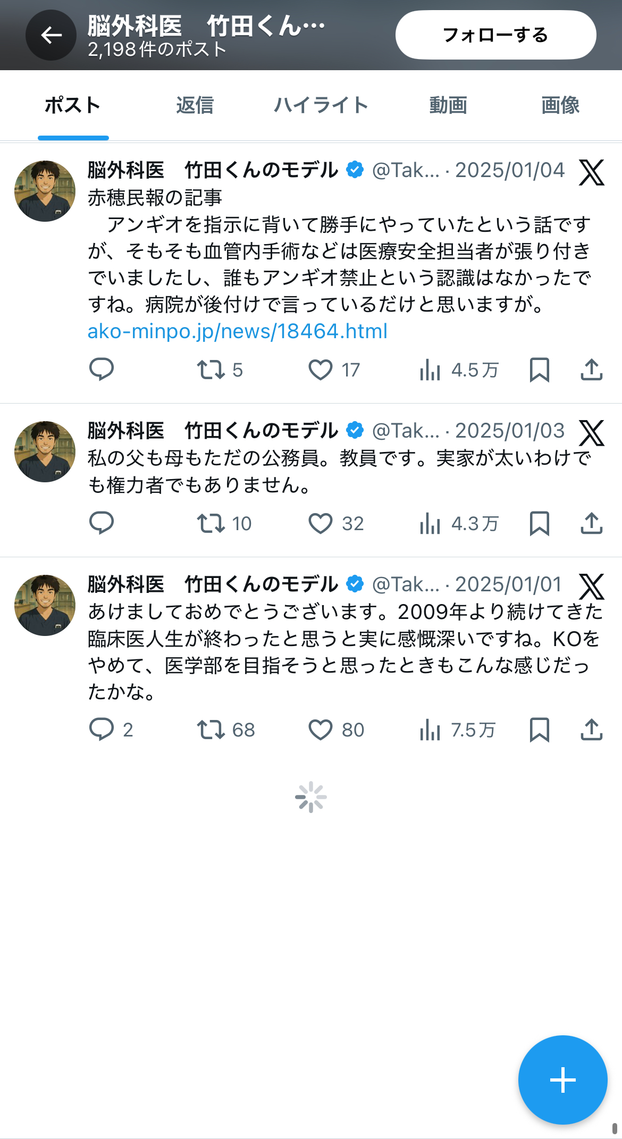Go to the 画像 tab
The height and width of the screenshot is (1139, 622).
(560, 105)
